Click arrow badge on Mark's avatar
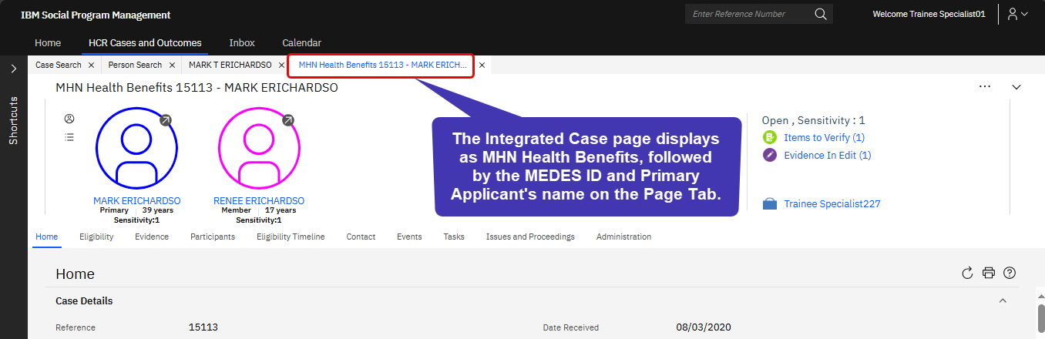Viewport: 1045px width, 339px height. [x=166, y=120]
